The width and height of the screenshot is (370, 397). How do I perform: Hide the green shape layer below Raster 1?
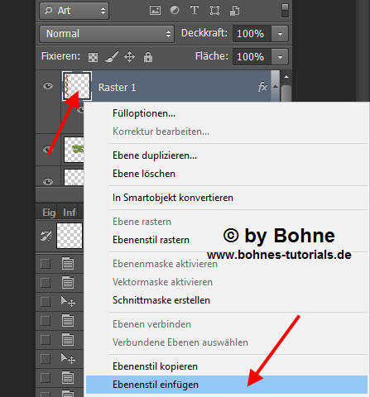(x=48, y=150)
